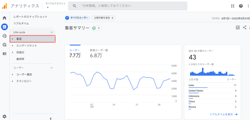The height and width of the screenshot is (120, 250).
Task: Click the 上位の国 column header
Action: tap(193, 79)
